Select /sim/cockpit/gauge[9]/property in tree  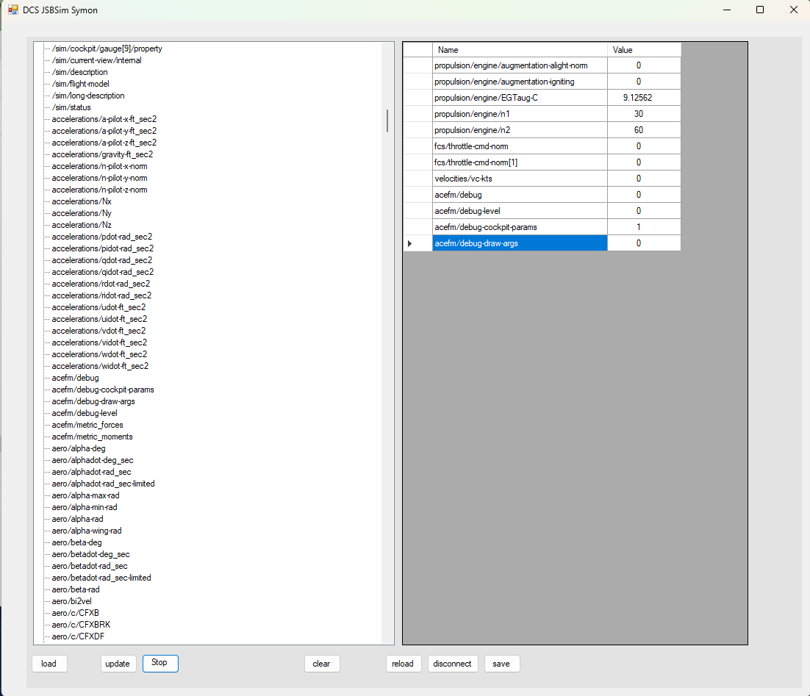pyautogui.click(x=107, y=49)
